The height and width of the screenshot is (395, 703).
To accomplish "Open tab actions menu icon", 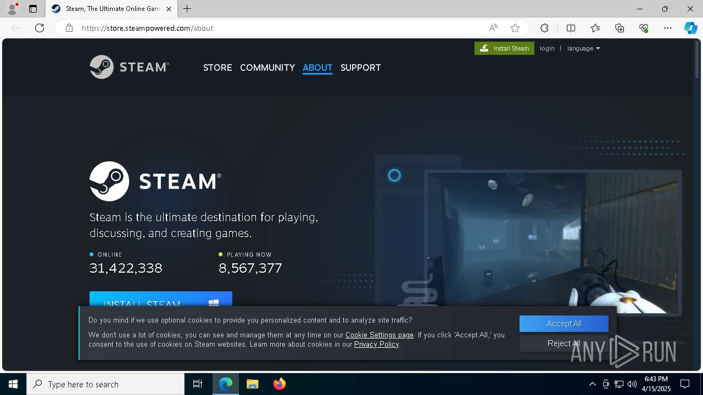I will click(x=33, y=9).
